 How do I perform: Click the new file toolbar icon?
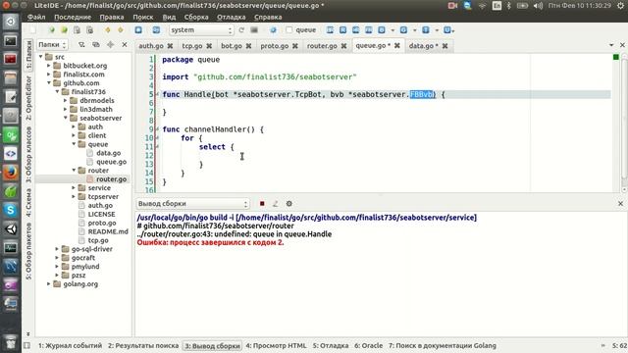pos(32,30)
